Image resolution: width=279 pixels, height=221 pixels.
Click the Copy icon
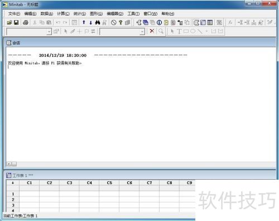click(x=42, y=22)
